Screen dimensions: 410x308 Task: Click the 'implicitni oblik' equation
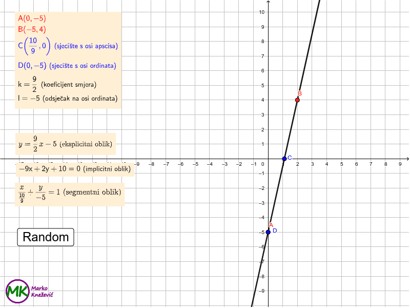click(74, 169)
